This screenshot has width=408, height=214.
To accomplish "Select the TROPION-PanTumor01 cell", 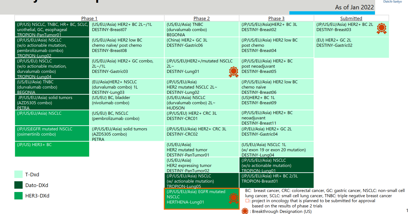I will (x=52, y=29).
